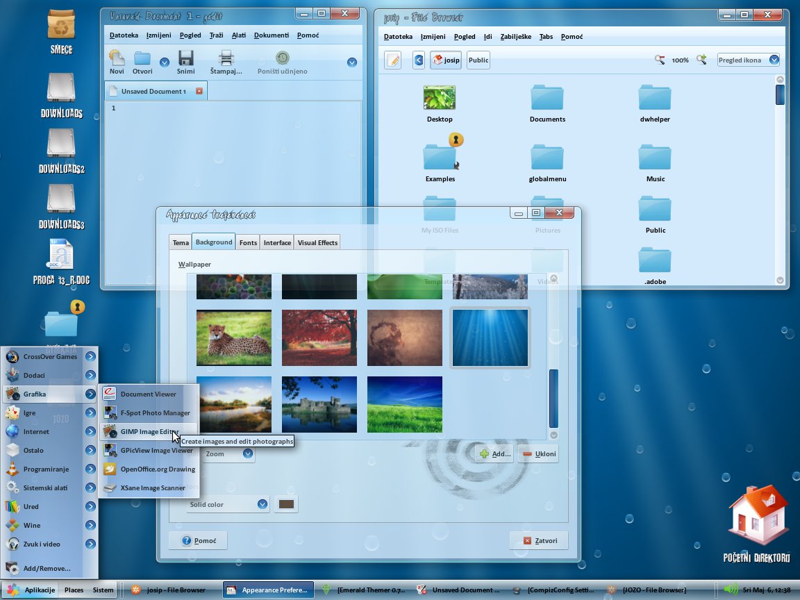Click the edit location pencil icon in File Browser
The image size is (800, 600).
pos(392,60)
